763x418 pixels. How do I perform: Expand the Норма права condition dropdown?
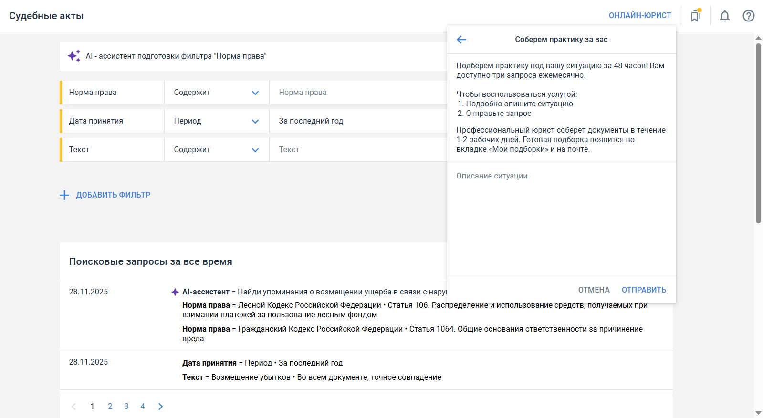(255, 93)
